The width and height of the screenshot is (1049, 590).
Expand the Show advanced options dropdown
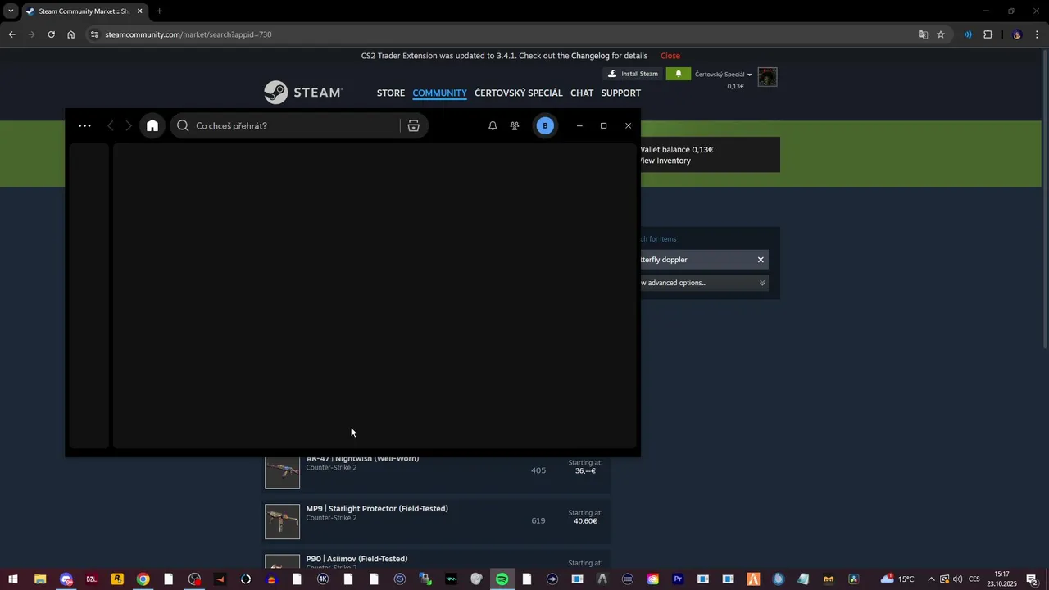(703, 283)
